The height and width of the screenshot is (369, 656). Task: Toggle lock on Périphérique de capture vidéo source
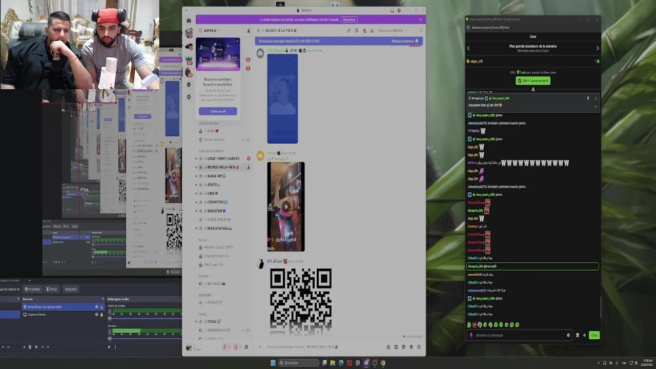click(101, 307)
